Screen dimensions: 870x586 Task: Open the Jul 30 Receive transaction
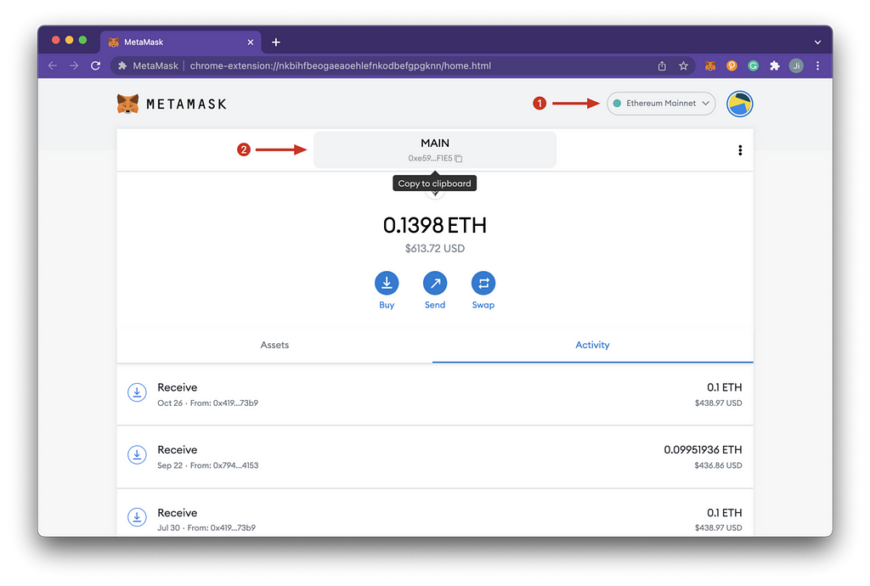click(435, 513)
